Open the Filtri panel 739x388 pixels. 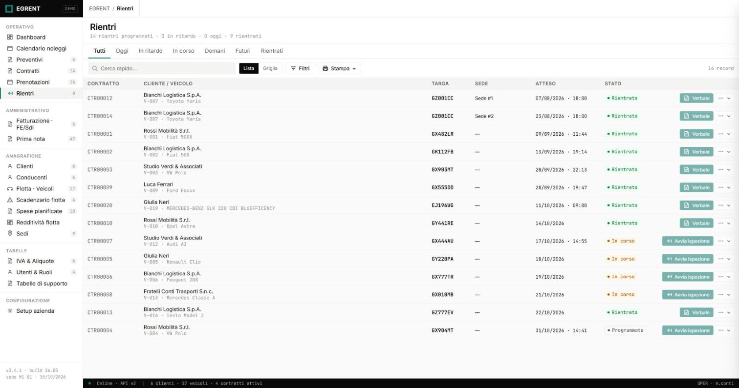pos(300,68)
